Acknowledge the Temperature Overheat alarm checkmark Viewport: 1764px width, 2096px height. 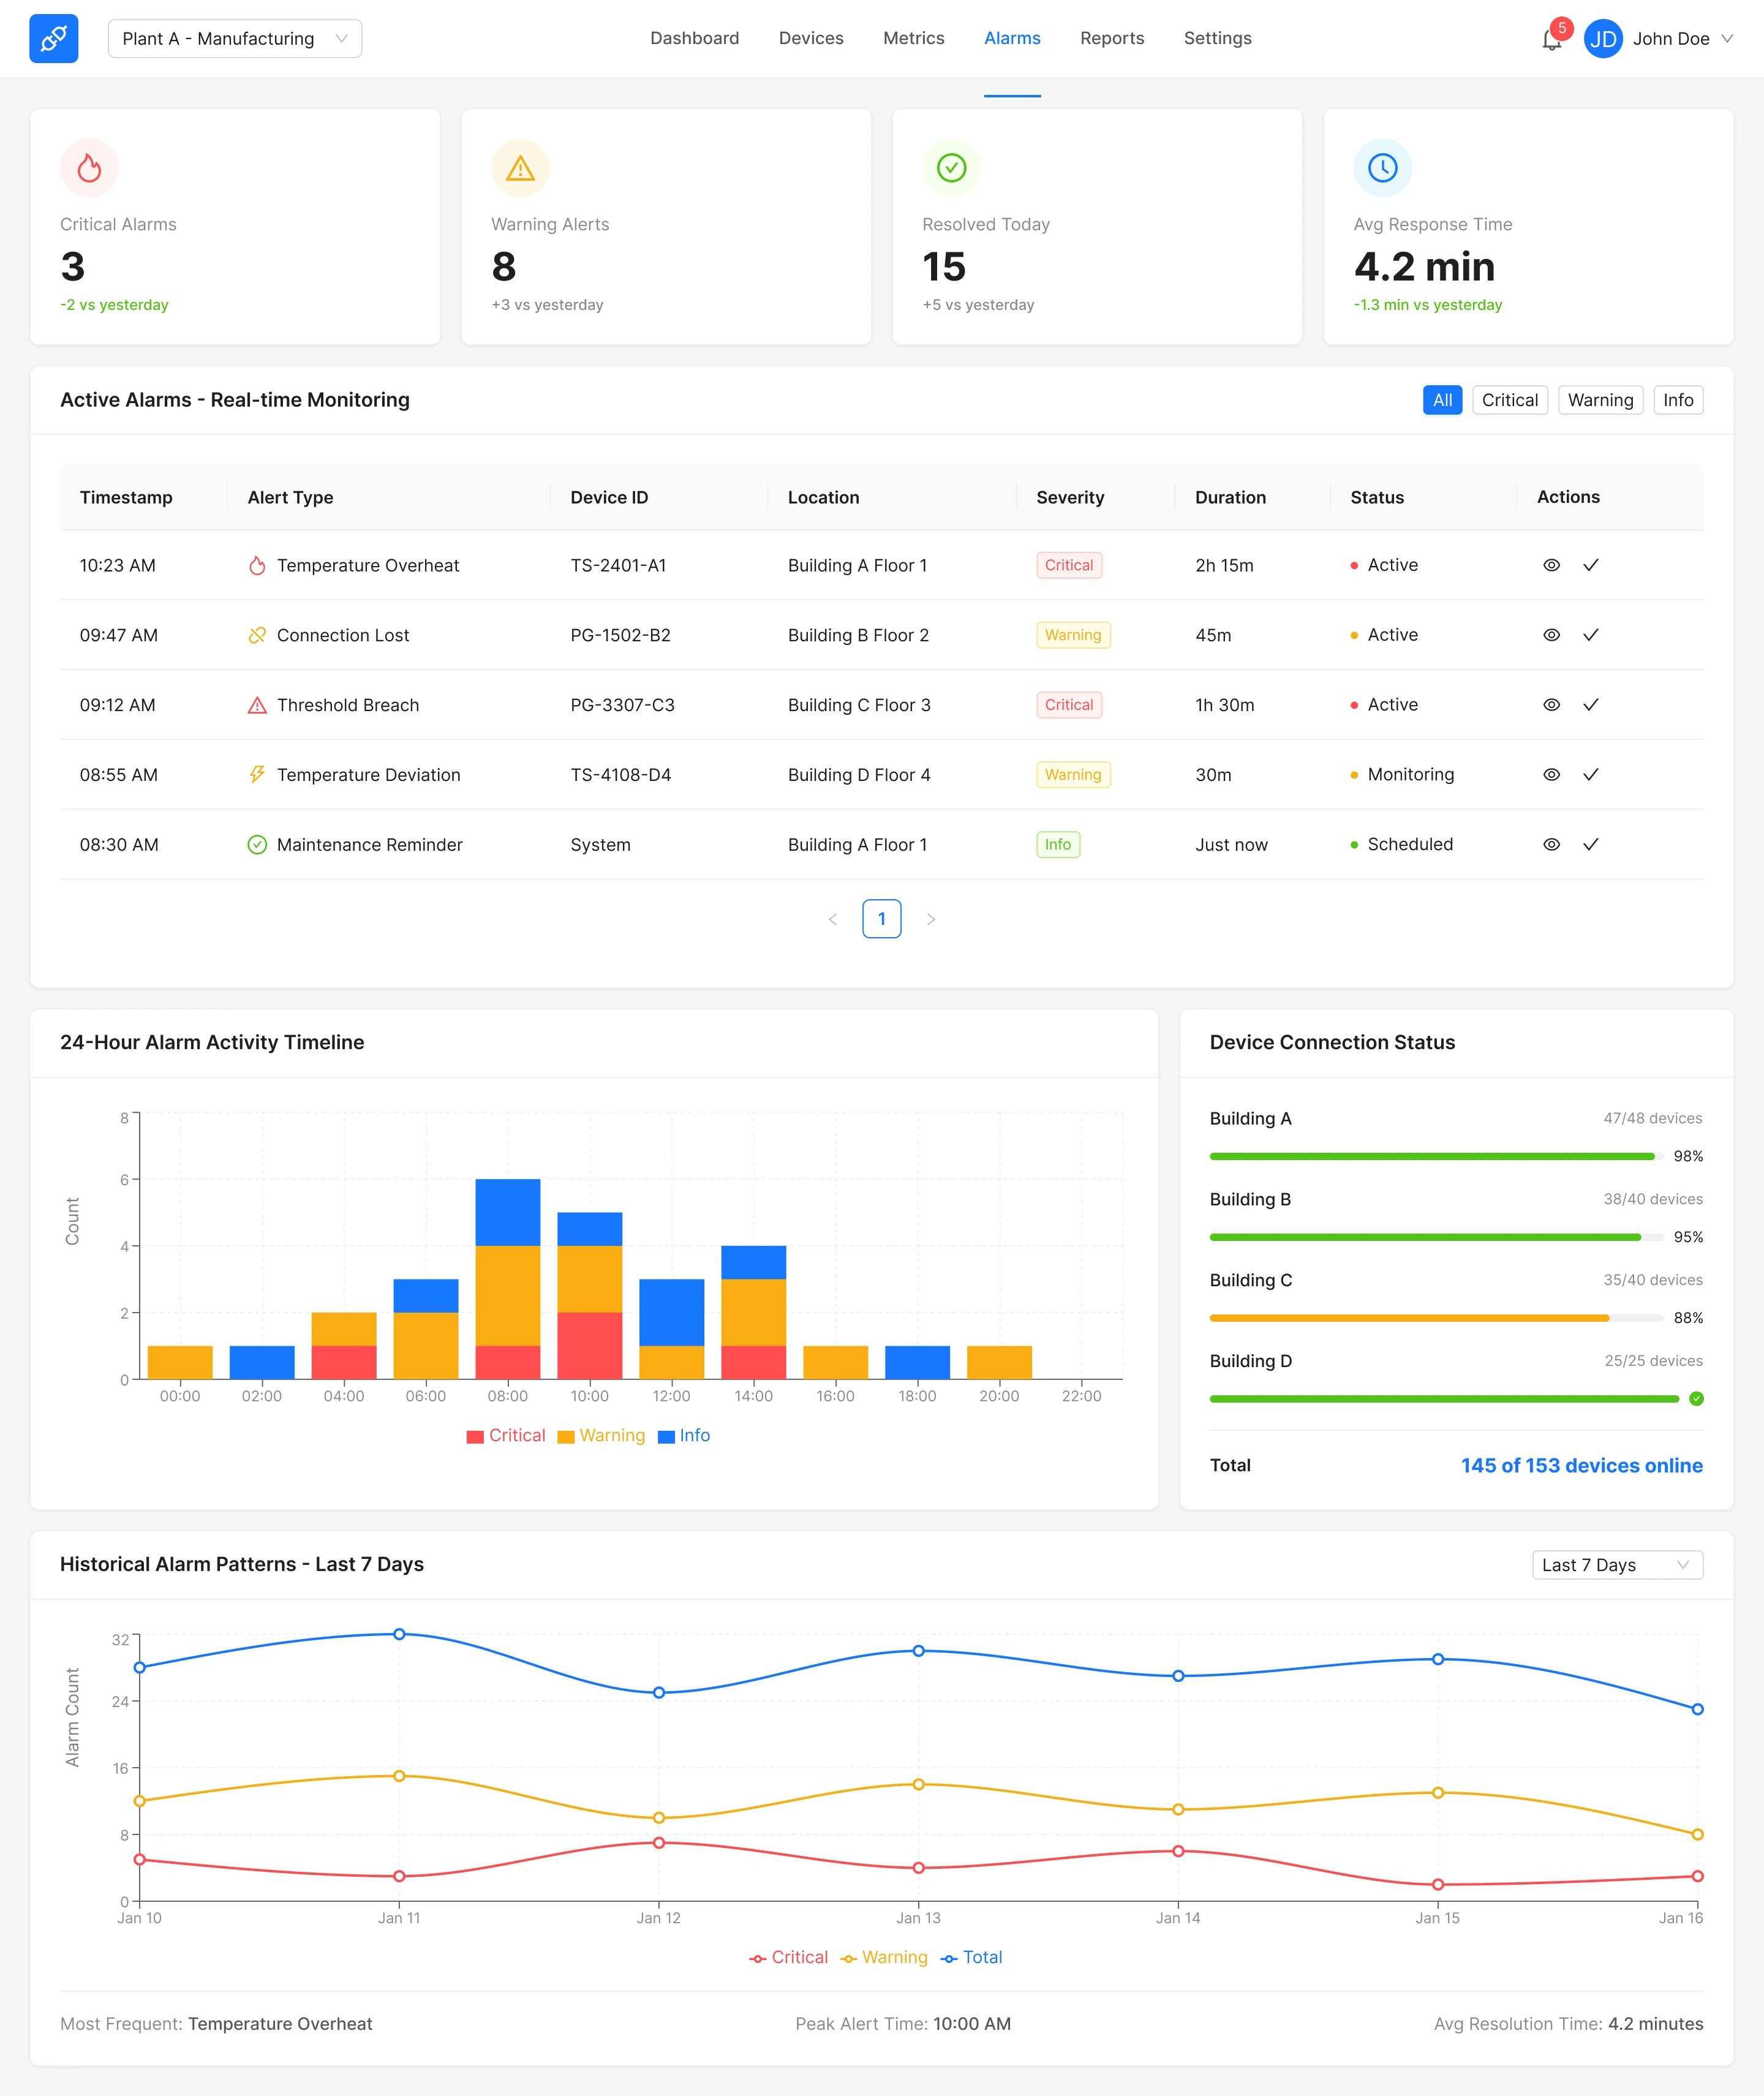[x=1590, y=565]
